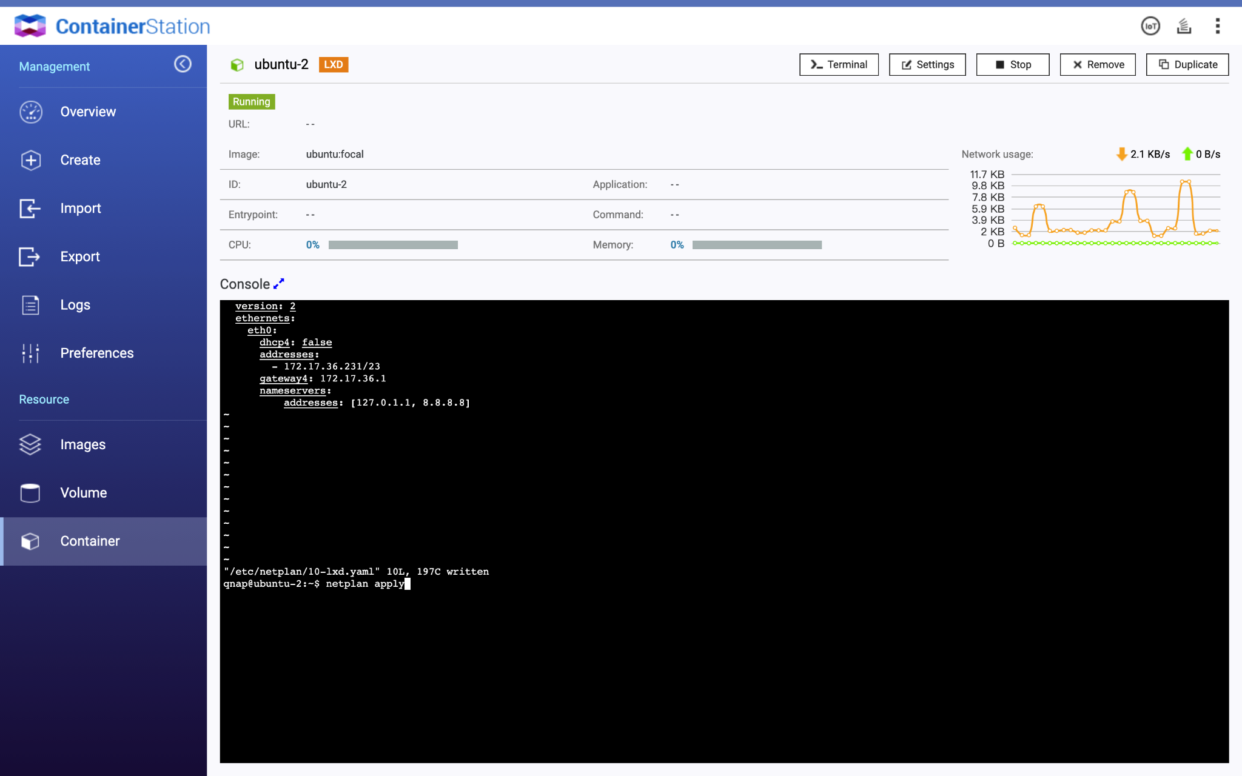Click the Overview gauge icon

click(31, 112)
